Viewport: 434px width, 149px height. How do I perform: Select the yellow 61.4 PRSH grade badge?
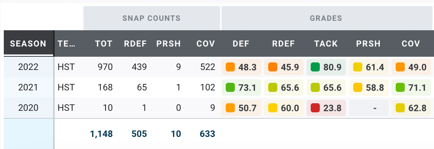[368, 67]
